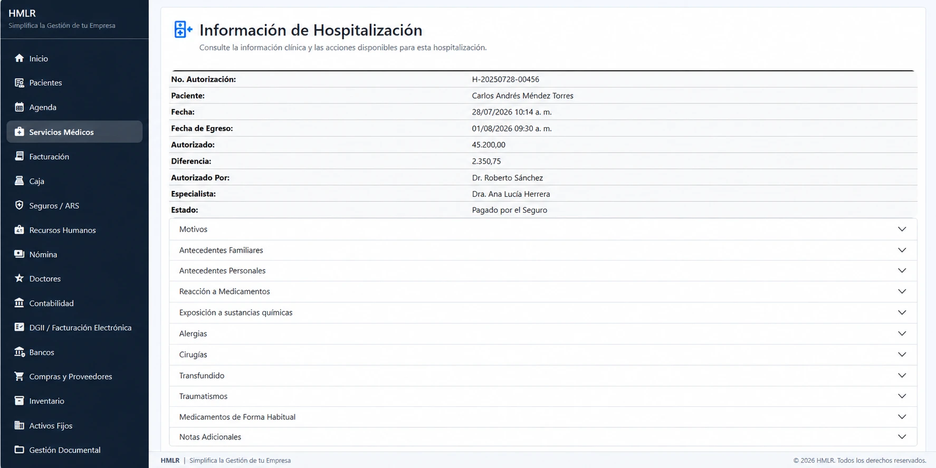The width and height of the screenshot is (936, 468).
Task: Click the authorized amount 45.200,00
Action: [489, 145]
